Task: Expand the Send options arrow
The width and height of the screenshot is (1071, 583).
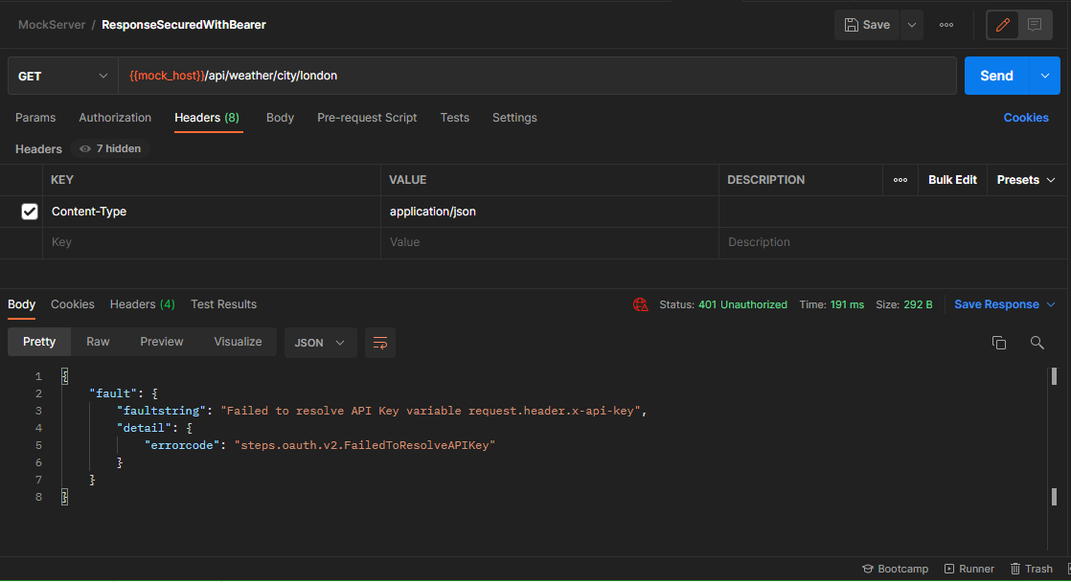Action: (1045, 76)
